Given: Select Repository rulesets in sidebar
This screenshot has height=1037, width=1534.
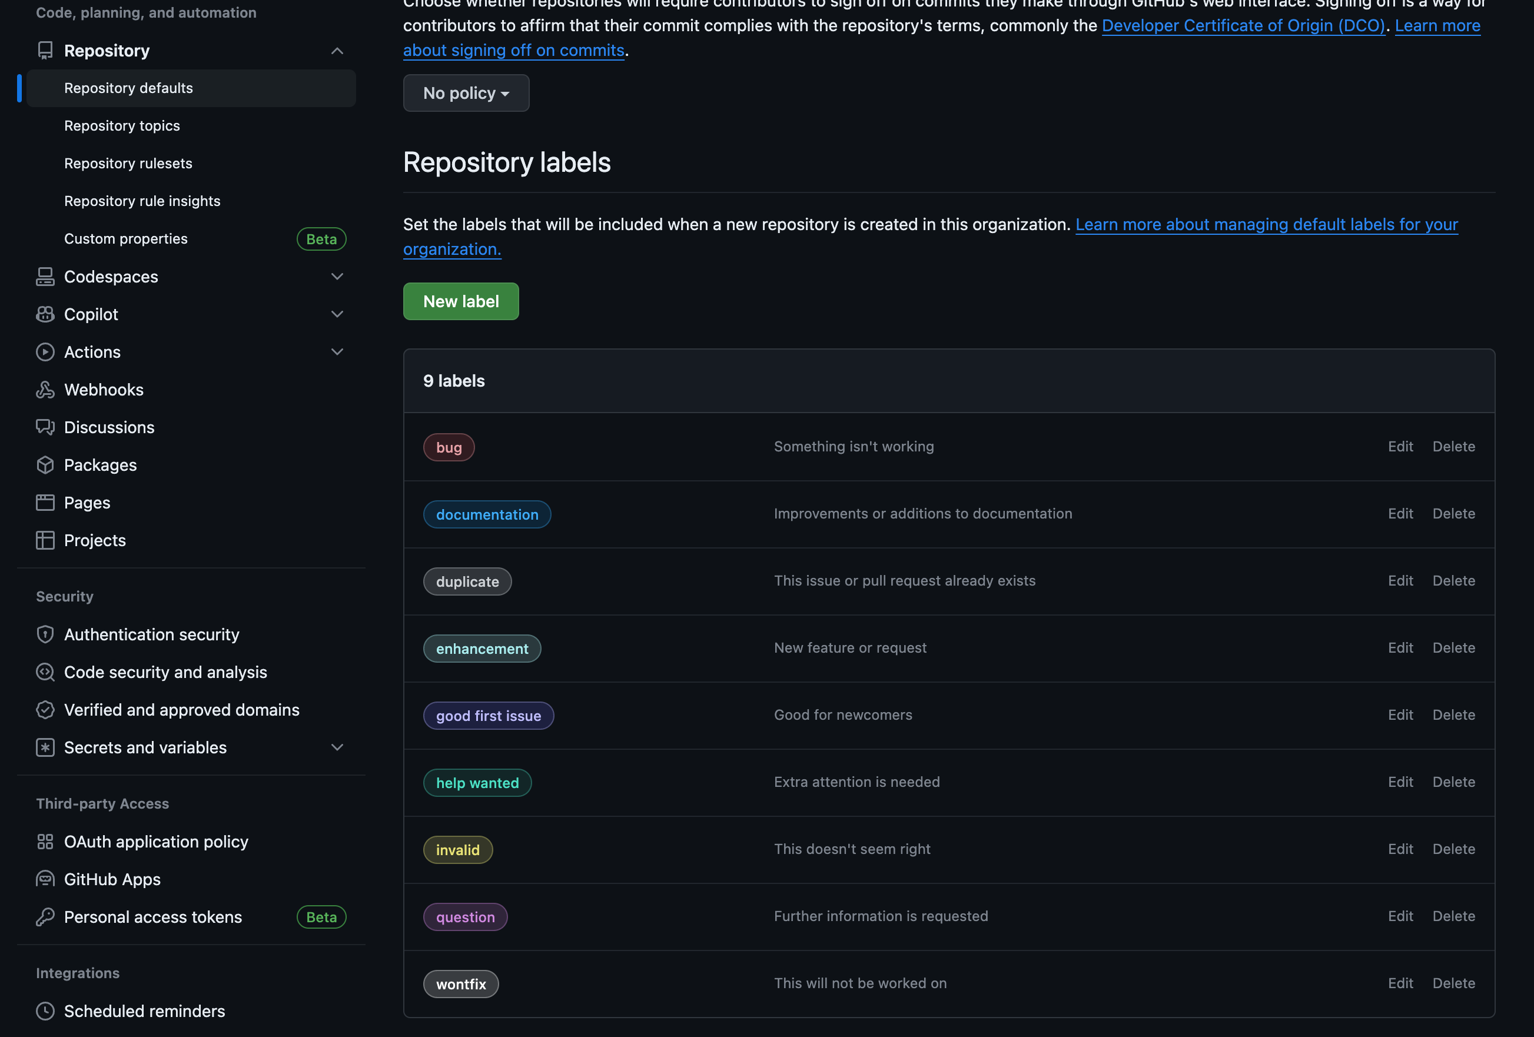Looking at the screenshot, I should tap(128, 163).
